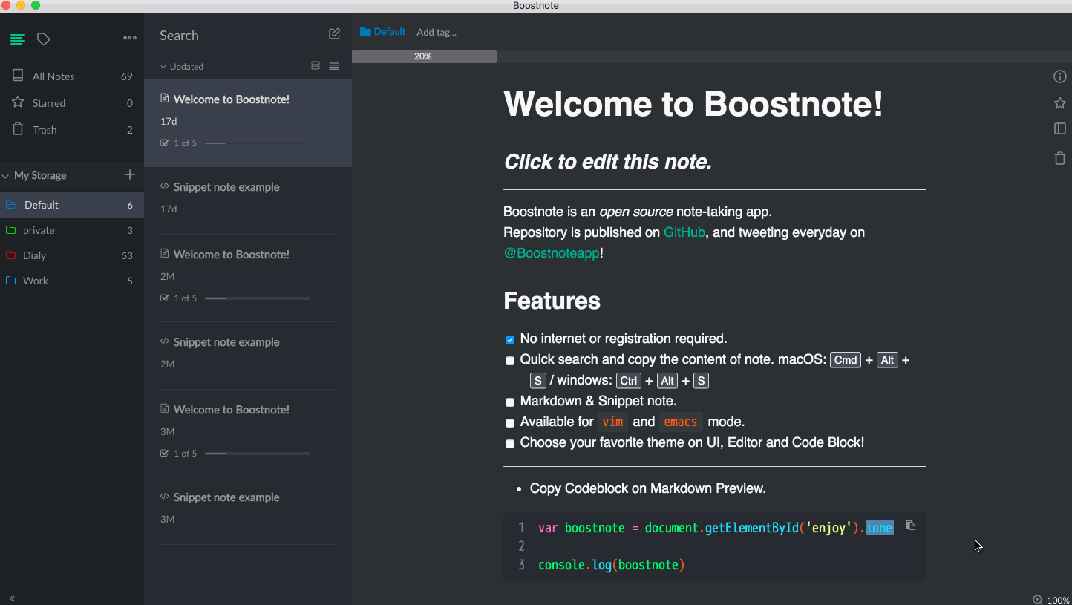This screenshot has width=1072, height=605.
Task: Open the 2M Welcome to Boostnote note
Action: tap(248, 278)
